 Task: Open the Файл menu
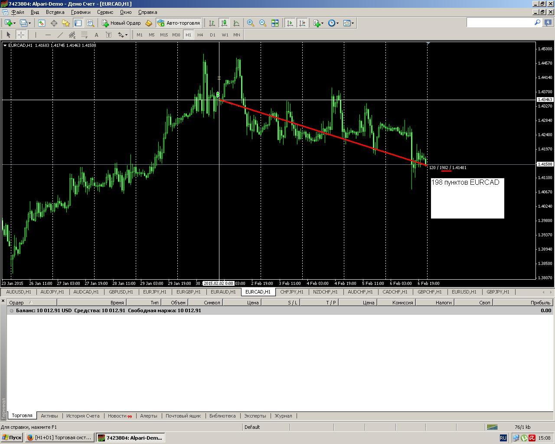pos(17,12)
